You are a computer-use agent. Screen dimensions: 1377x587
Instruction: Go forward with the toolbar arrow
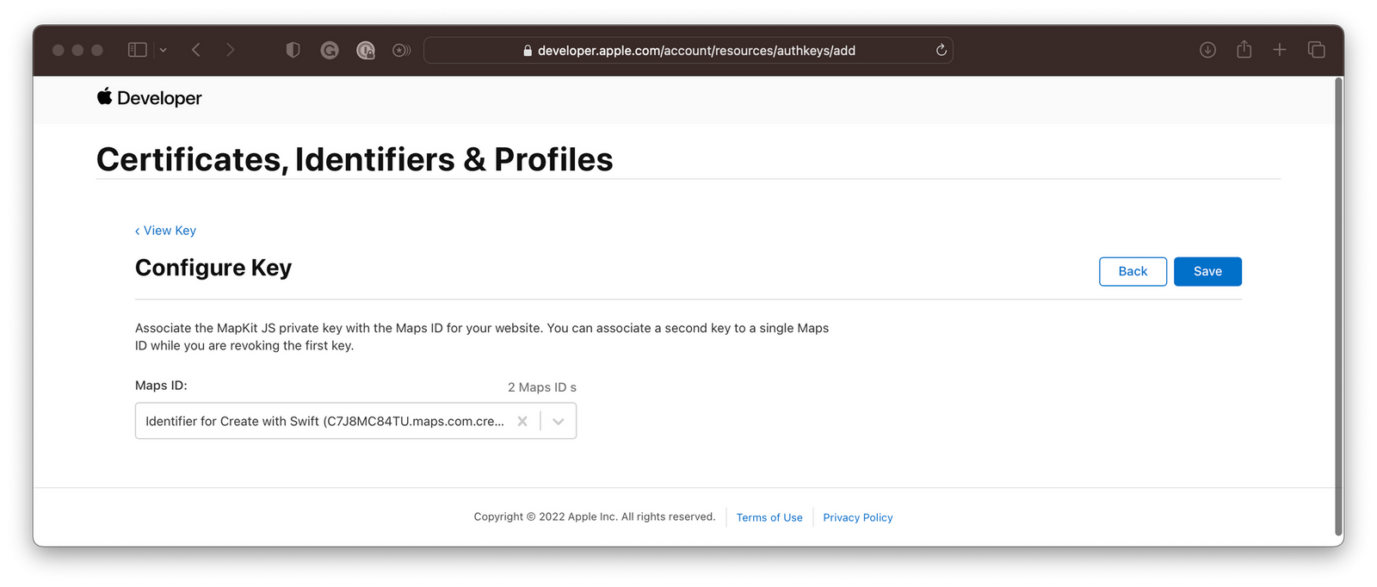click(x=230, y=50)
